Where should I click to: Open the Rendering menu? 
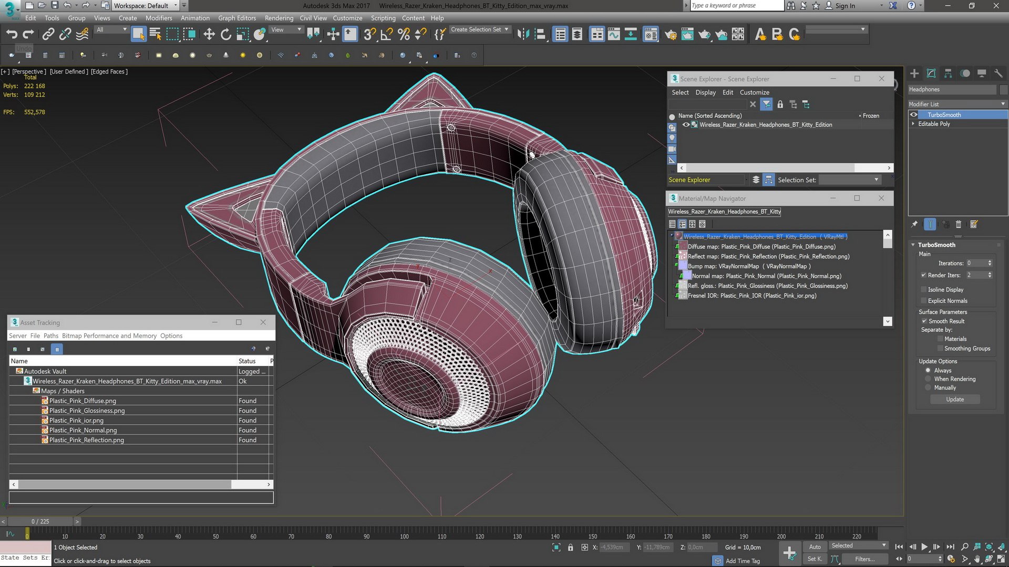click(279, 18)
